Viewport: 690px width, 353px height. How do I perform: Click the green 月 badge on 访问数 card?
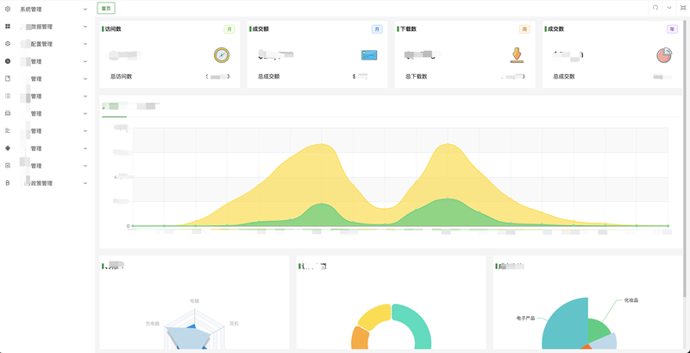pos(229,29)
